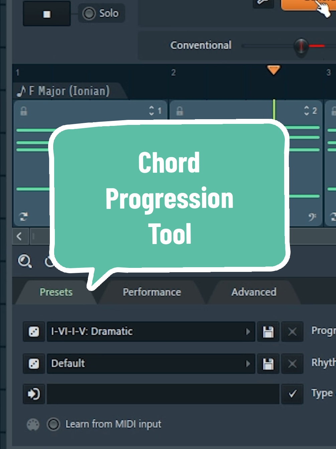Save the I-VI-I-V: Dramatic progression preset
This screenshot has width=336, height=449.
[268, 331]
